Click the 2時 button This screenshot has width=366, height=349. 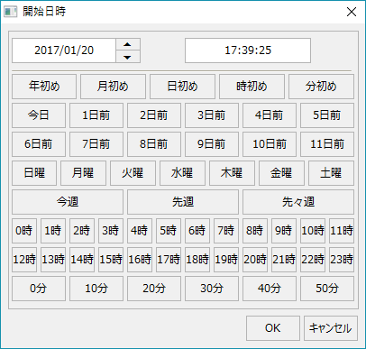tap(82, 231)
